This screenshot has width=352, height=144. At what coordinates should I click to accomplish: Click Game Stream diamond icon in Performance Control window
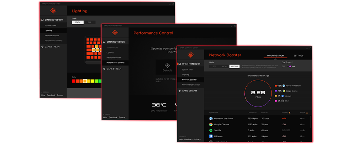[x=104, y=69]
